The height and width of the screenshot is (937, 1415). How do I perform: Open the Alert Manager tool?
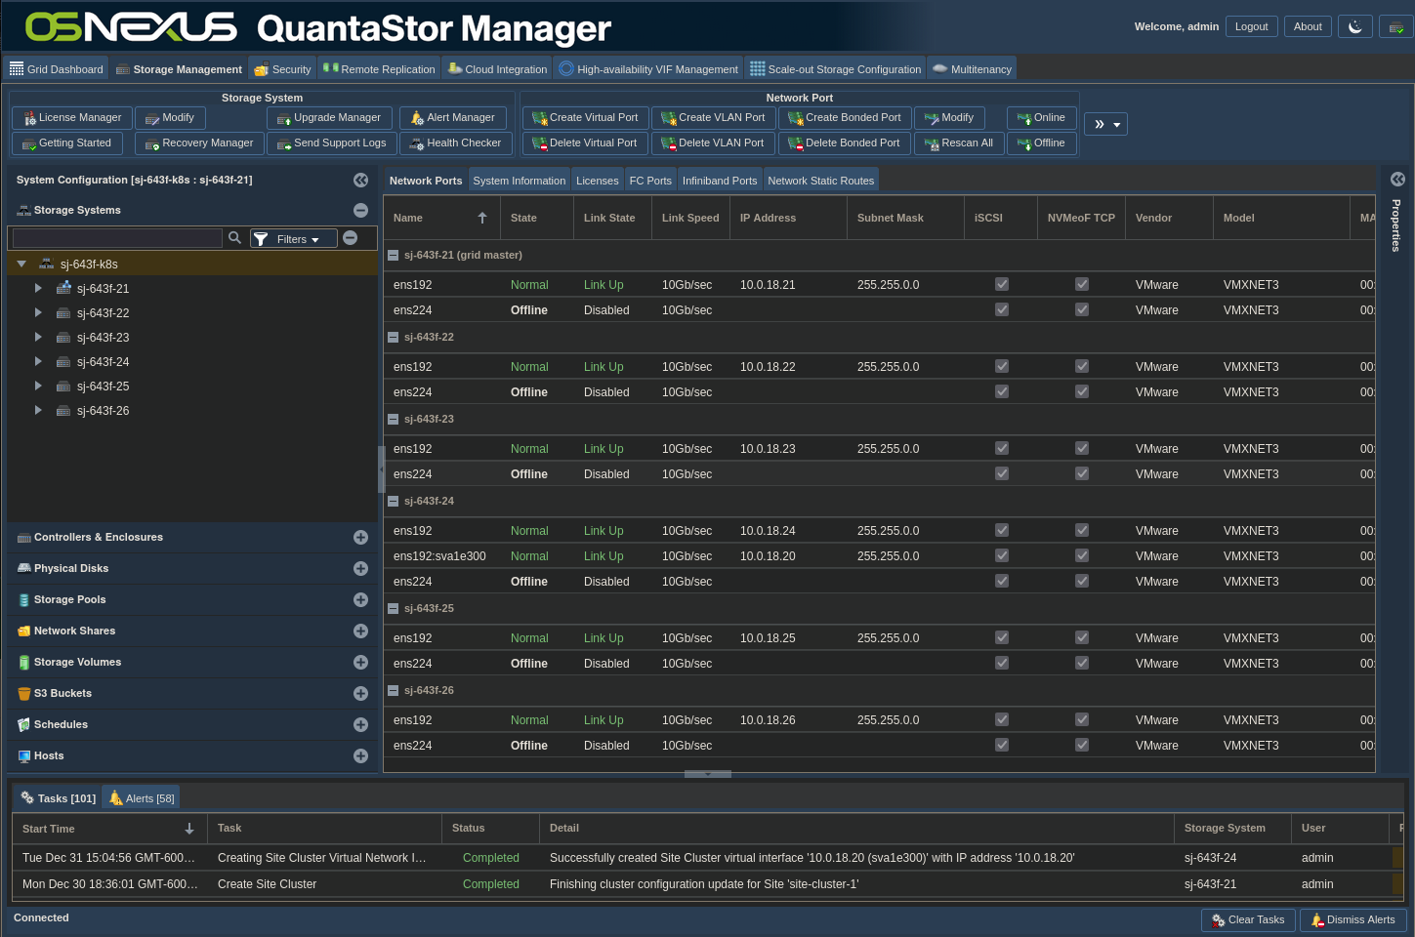(x=452, y=118)
